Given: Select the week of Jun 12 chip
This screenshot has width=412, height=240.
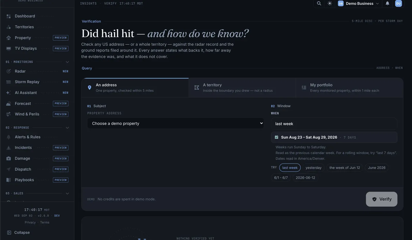Looking at the screenshot, I should [345, 168].
